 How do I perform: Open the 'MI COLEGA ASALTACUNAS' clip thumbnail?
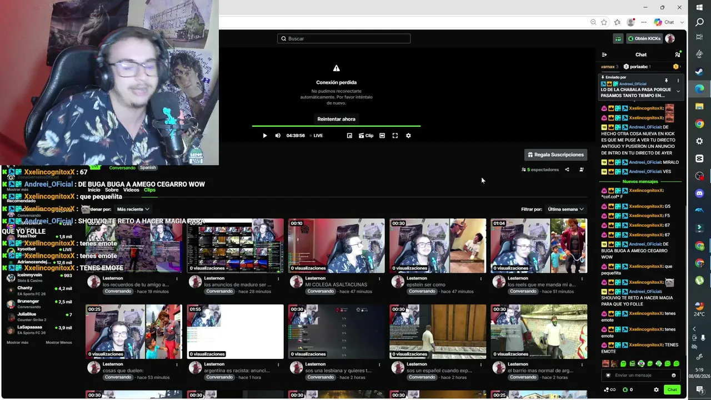click(x=336, y=246)
